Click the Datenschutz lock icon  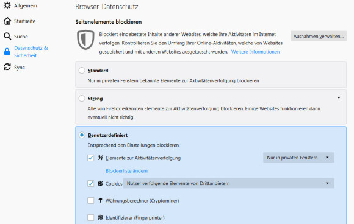(7, 52)
